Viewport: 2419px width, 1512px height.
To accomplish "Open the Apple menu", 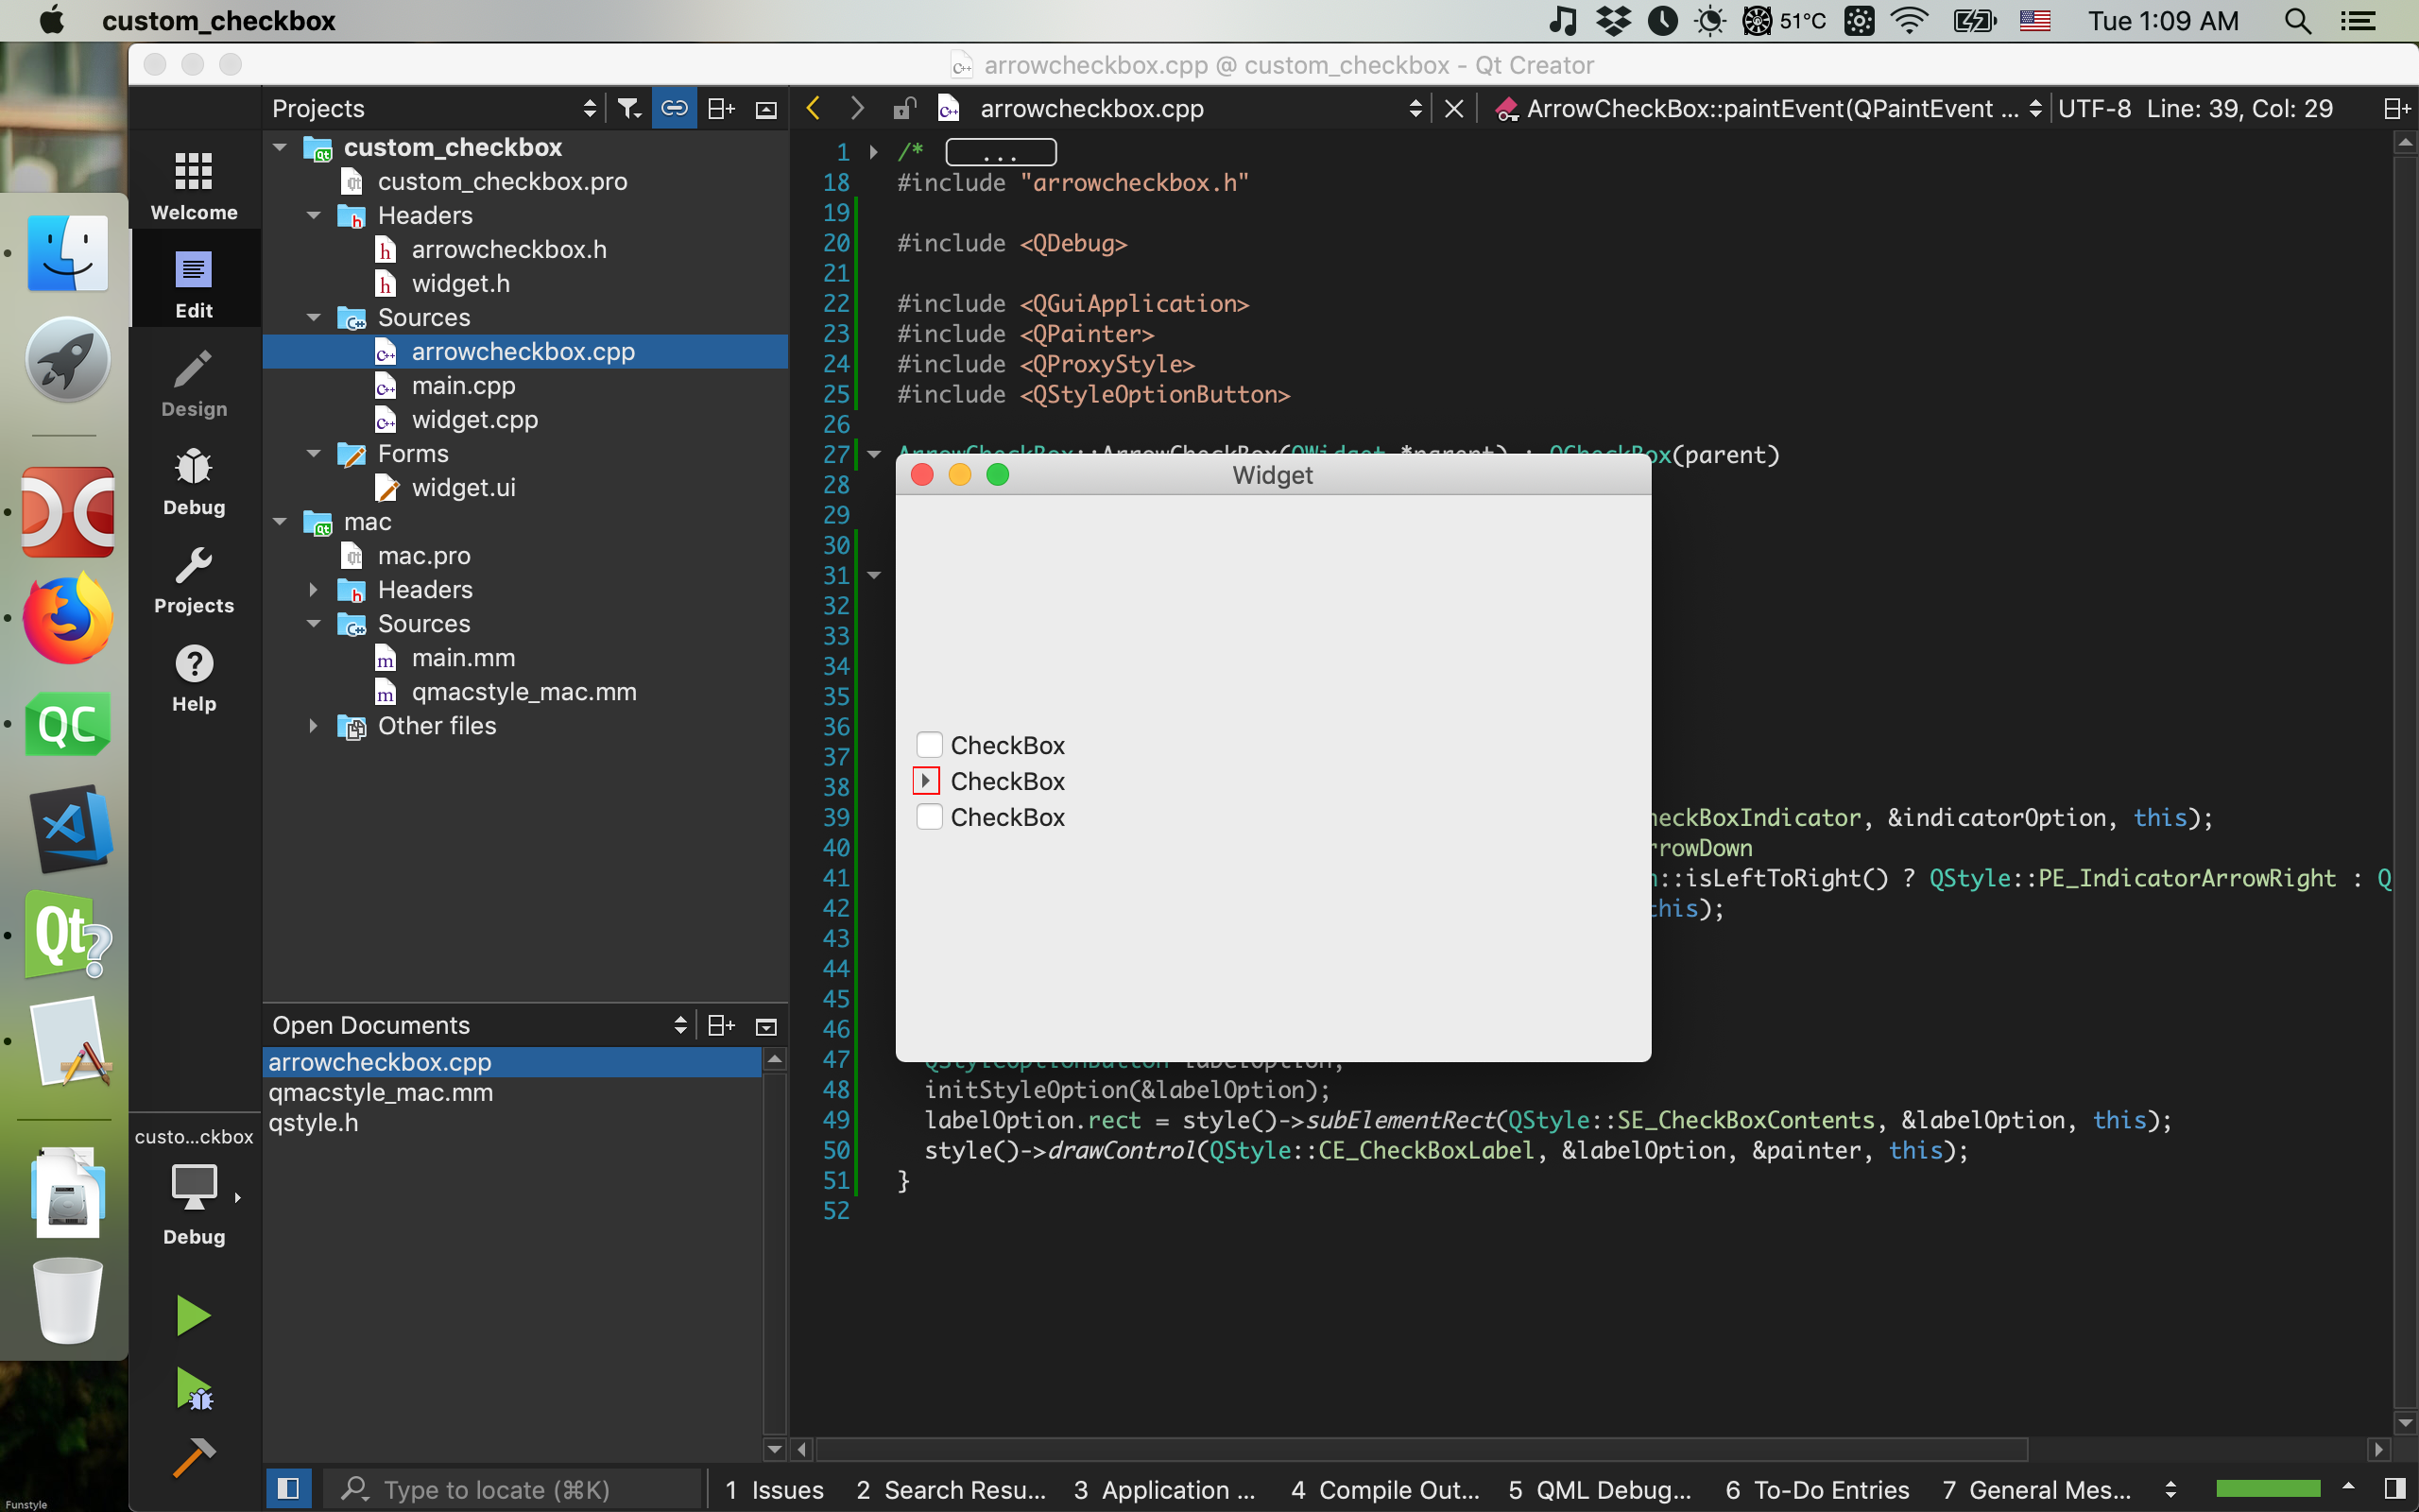I will (x=50, y=20).
